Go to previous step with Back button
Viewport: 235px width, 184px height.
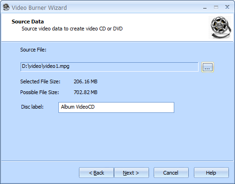(x=96, y=173)
